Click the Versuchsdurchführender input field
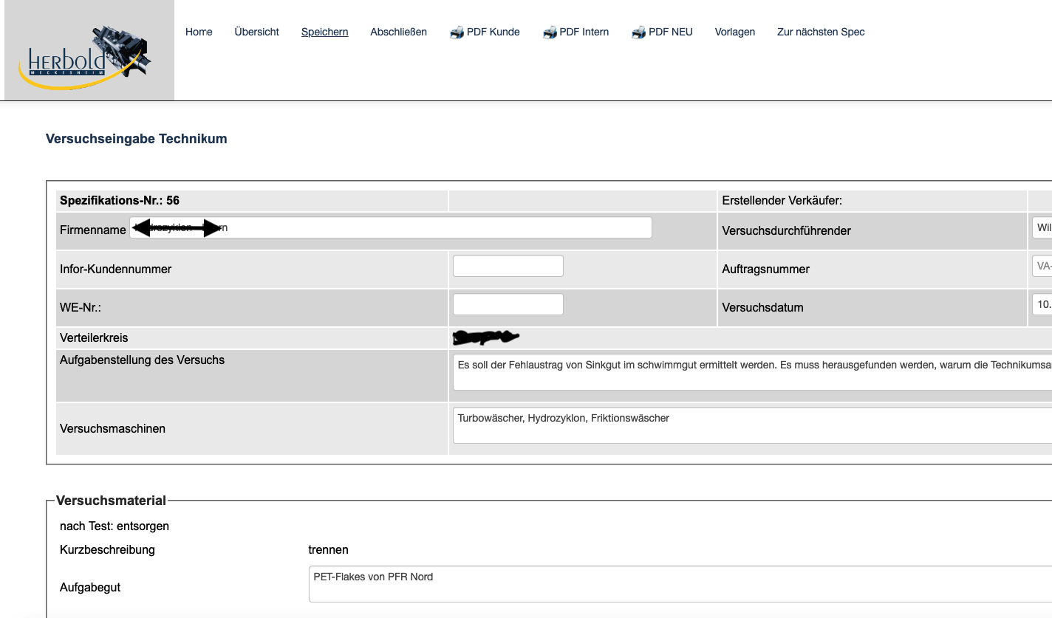This screenshot has width=1052, height=618. click(1042, 227)
